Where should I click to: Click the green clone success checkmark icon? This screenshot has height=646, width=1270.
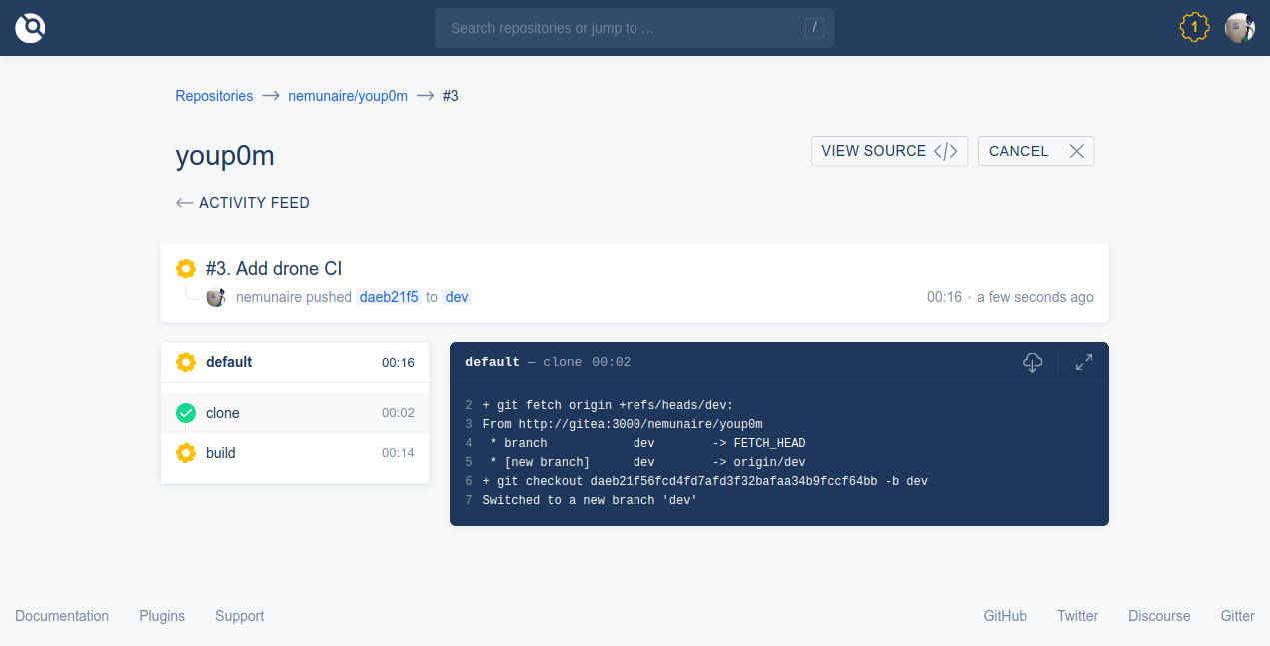tap(185, 413)
